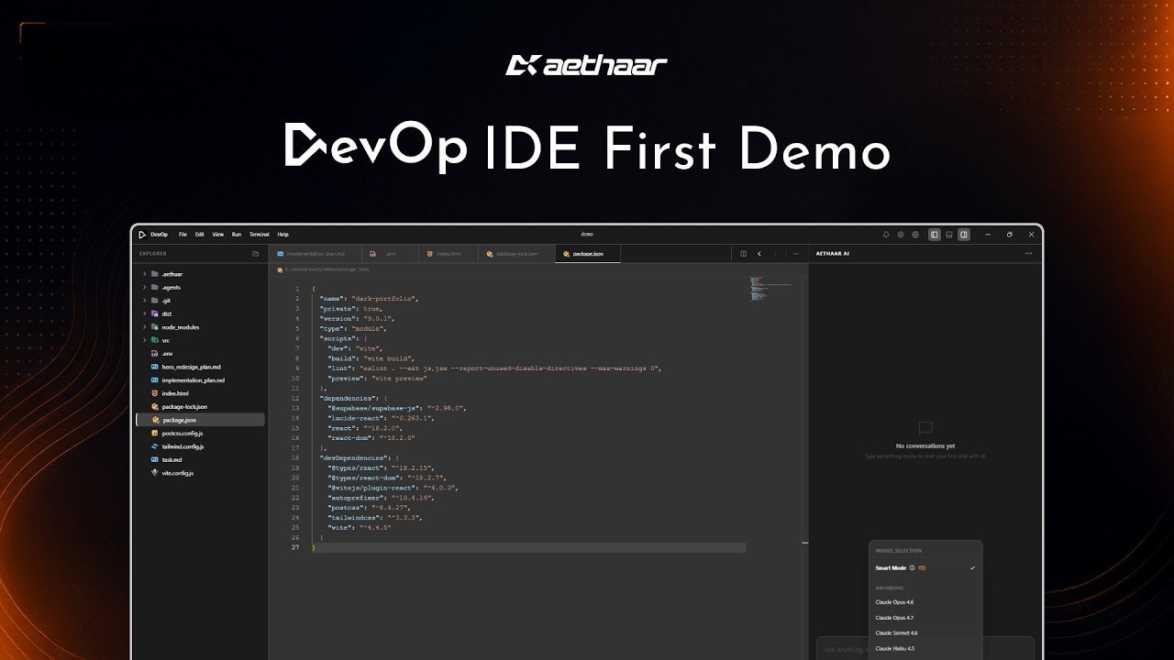Open the View menu
The width and height of the screenshot is (1174, 660).
[x=218, y=235]
